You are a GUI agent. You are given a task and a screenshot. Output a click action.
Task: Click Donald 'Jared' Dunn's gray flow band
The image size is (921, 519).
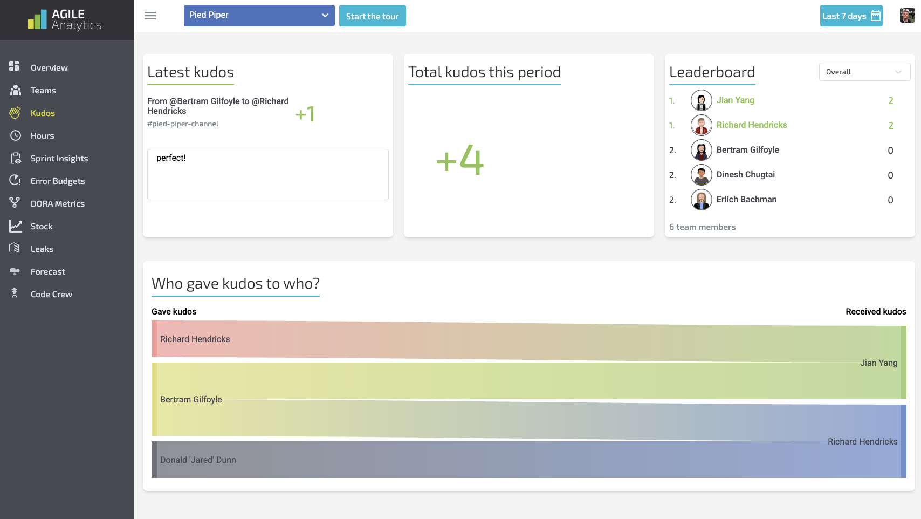(485, 460)
